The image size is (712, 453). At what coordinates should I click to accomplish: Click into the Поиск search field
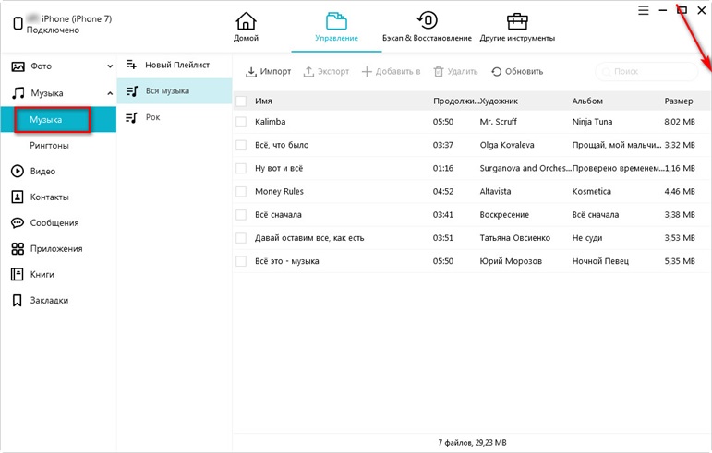(646, 72)
